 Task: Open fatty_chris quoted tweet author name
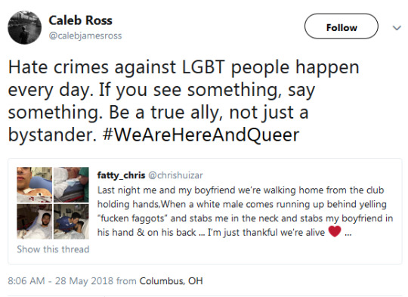point(121,175)
